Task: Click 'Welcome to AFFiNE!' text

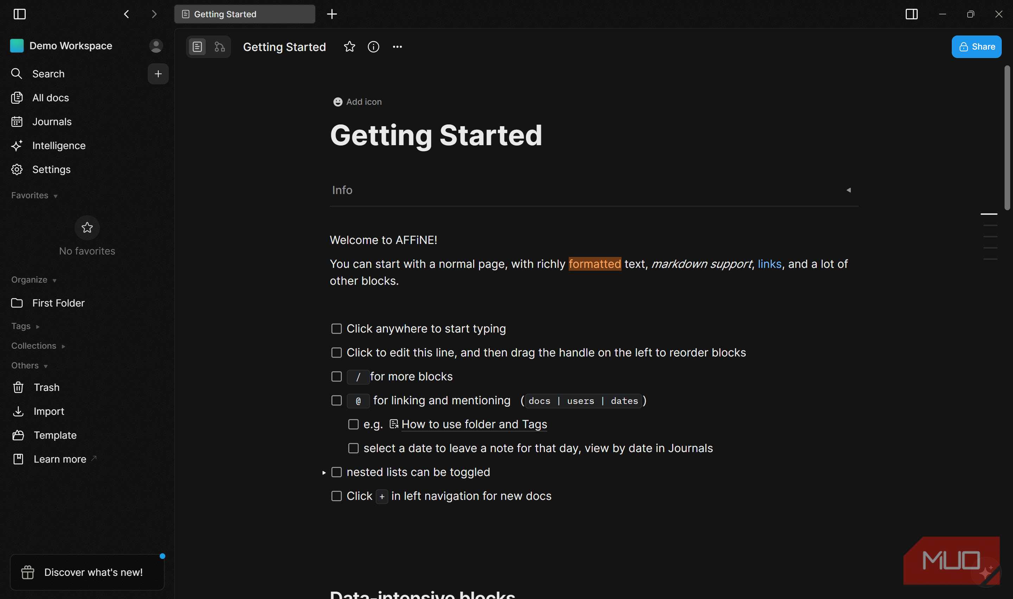Action: point(383,240)
